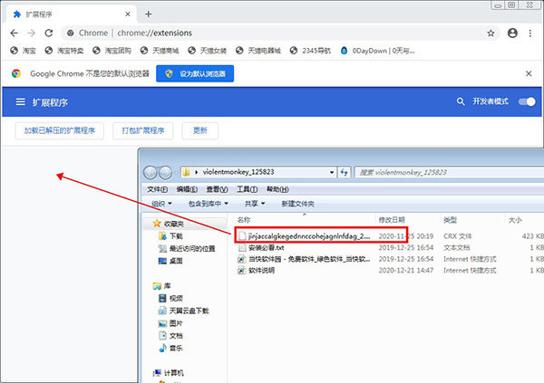This screenshot has width=544, height=383.
Task: Search extensions with the magnifier icon
Action: pyautogui.click(x=461, y=101)
